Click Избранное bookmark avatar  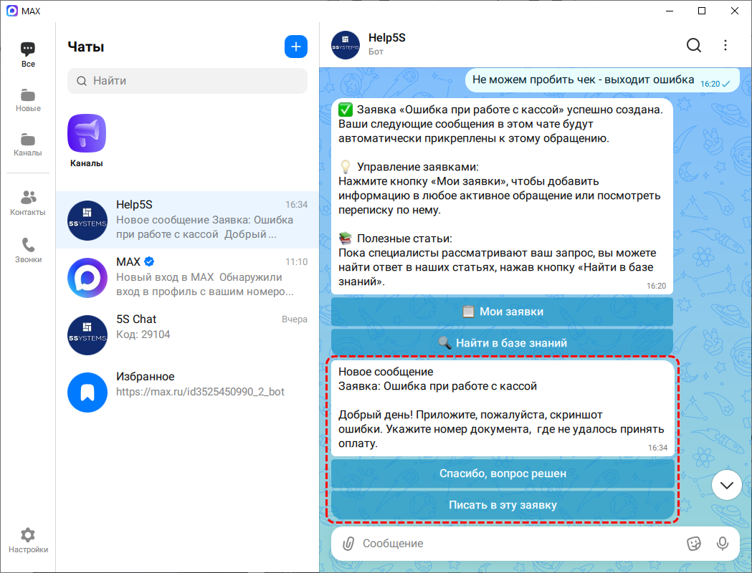[x=87, y=393]
